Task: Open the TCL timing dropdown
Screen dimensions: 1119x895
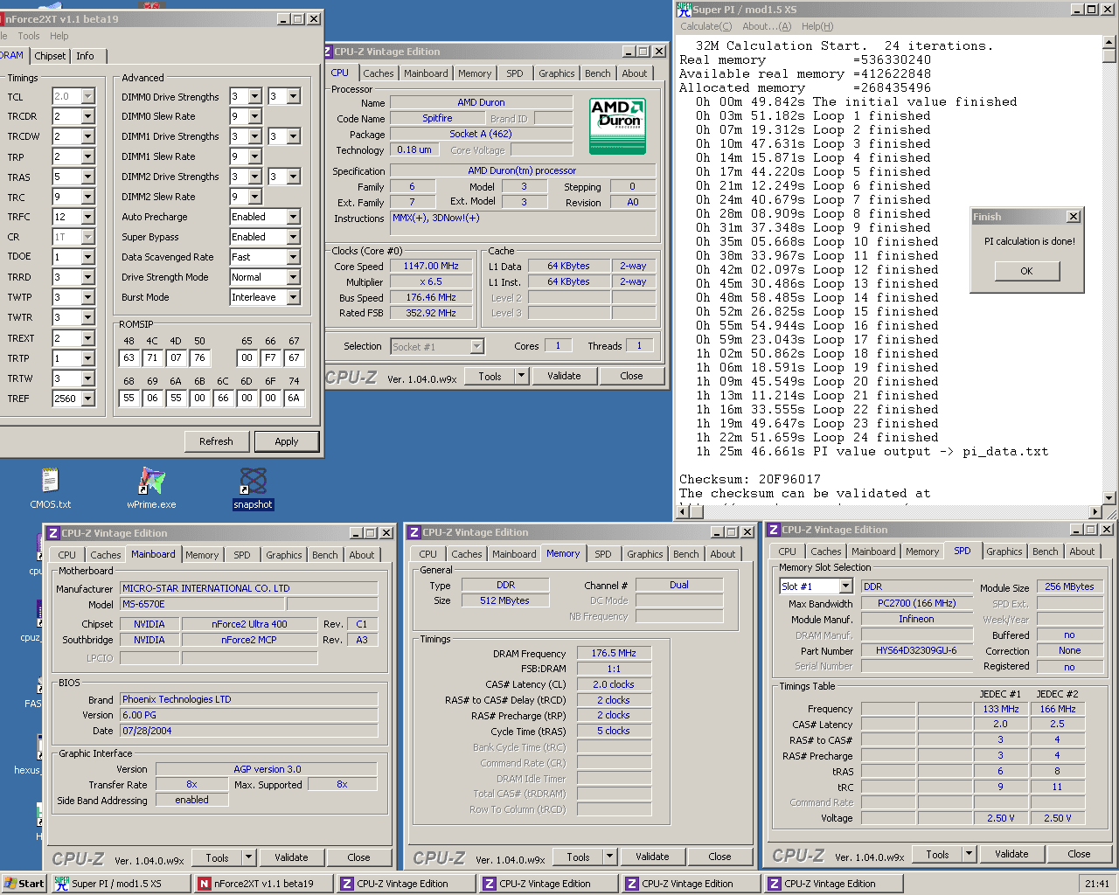Action: 87,96
